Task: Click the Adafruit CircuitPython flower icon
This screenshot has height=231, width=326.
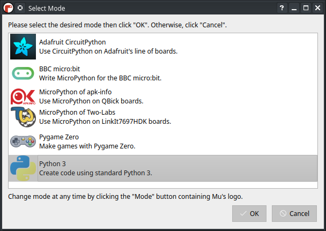Action: click(x=23, y=47)
